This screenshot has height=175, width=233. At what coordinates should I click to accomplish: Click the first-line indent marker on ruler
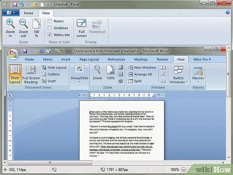pyautogui.click(x=89, y=93)
